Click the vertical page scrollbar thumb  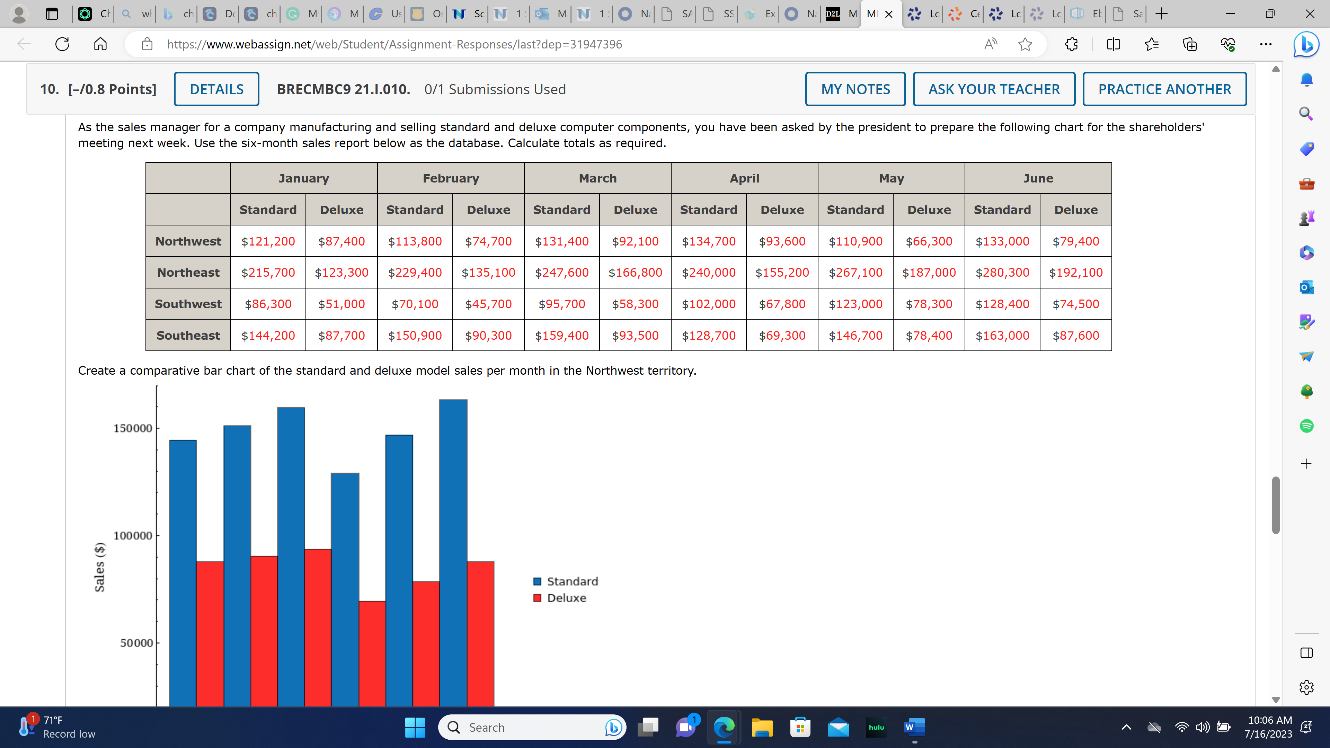click(1275, 505)
